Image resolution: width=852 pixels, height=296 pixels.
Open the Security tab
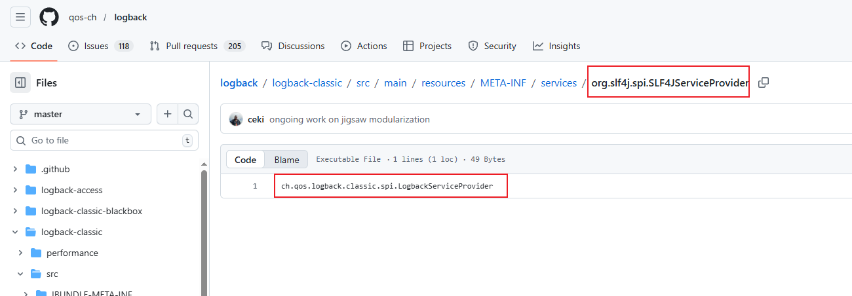492,46
